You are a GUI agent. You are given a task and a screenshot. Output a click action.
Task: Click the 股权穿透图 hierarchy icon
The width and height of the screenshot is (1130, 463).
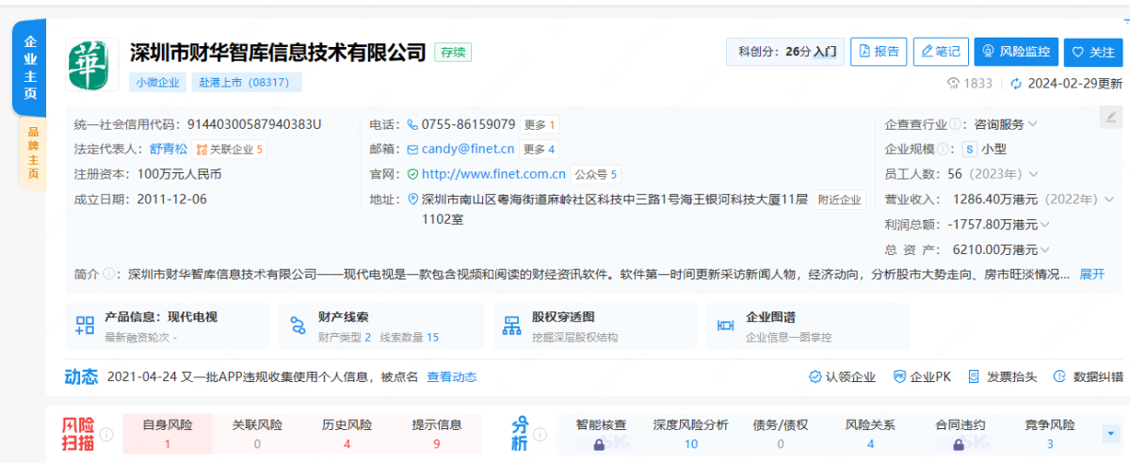click(x=512, y=327)
